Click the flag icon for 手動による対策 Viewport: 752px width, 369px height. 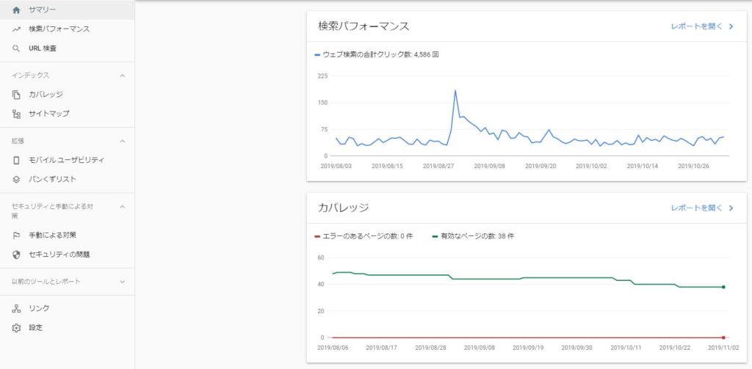click(16, 235)
